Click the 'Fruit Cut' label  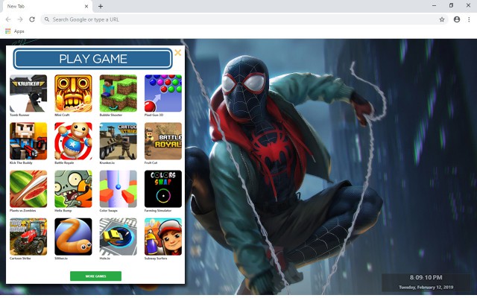(151, 162)
